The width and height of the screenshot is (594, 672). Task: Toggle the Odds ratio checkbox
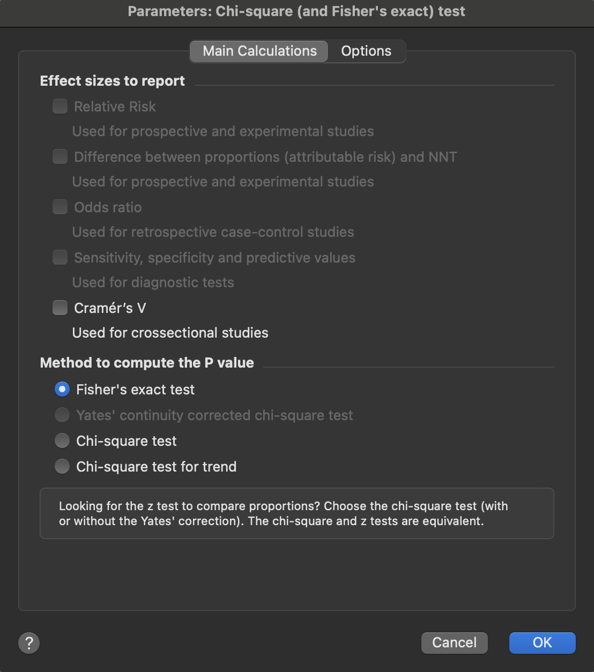pyautogui.click(x=60, y=207)
